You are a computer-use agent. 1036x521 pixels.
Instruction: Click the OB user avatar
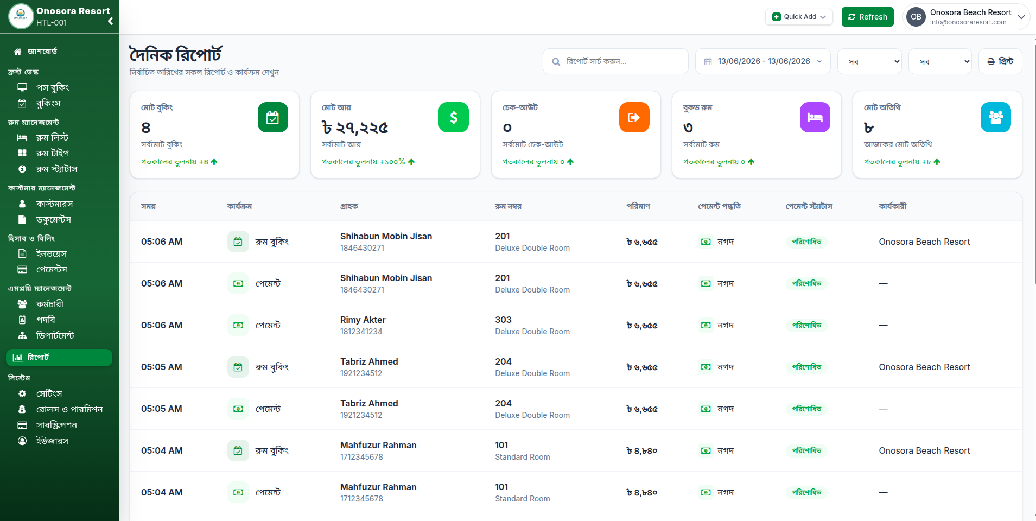pos(916,17)
